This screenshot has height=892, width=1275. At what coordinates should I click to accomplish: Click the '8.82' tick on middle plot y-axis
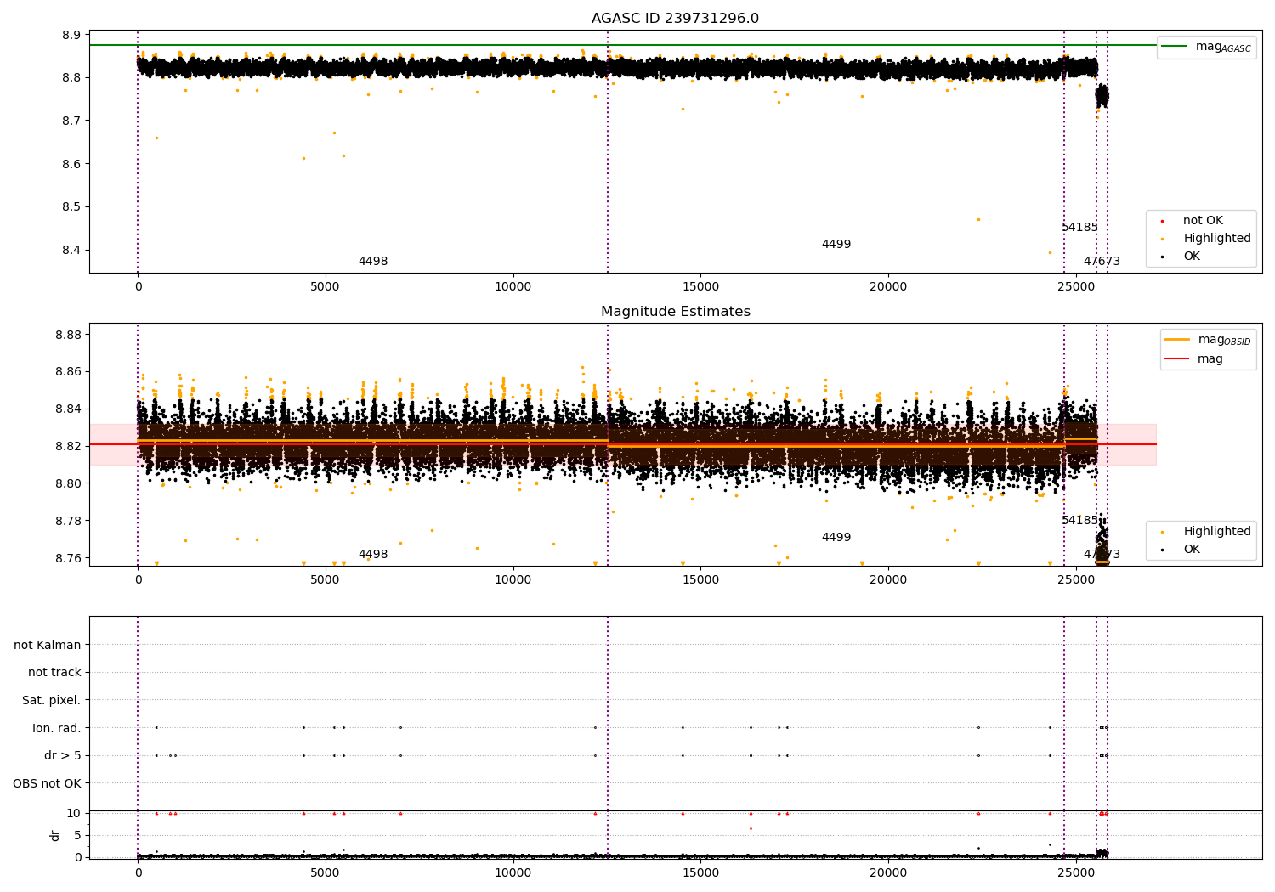(x=68, y=447)
